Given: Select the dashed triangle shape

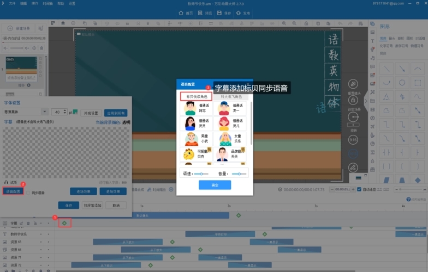Looking at the screenshot, I should point(387,97).
